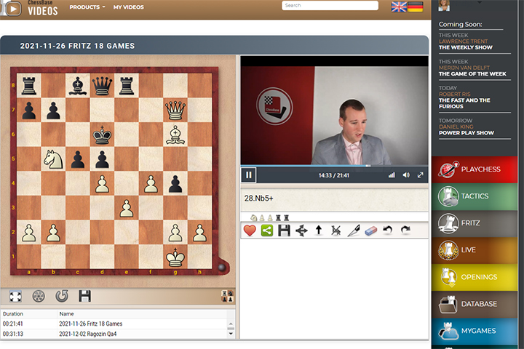Select the 2021-12-02 Ragozin Qa4 row
Screen dimensions: 524x349
(114, 334)
